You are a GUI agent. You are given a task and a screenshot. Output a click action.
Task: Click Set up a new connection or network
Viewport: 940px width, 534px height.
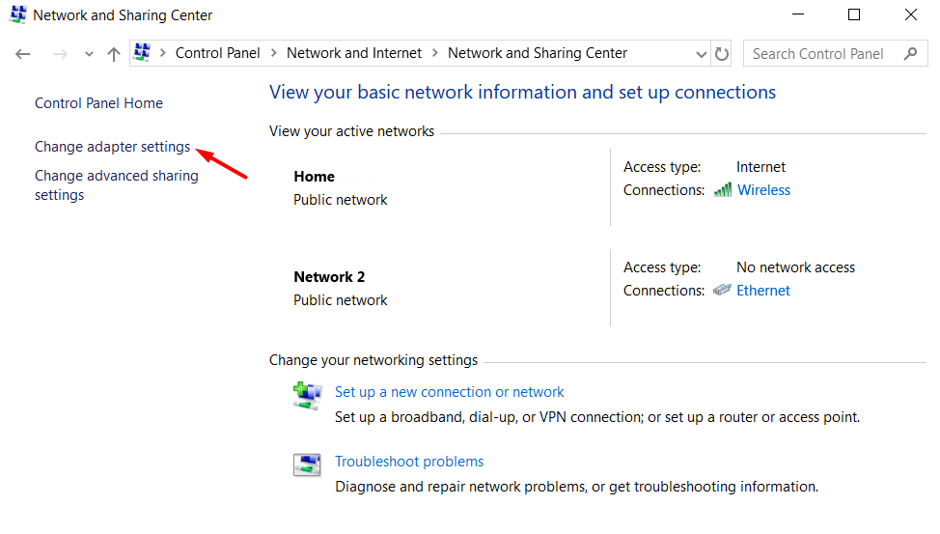point(449,392)
